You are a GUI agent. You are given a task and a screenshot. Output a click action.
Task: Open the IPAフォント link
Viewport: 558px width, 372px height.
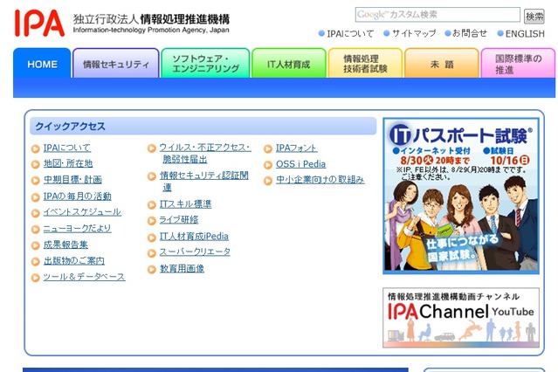(x=296, y=148)
